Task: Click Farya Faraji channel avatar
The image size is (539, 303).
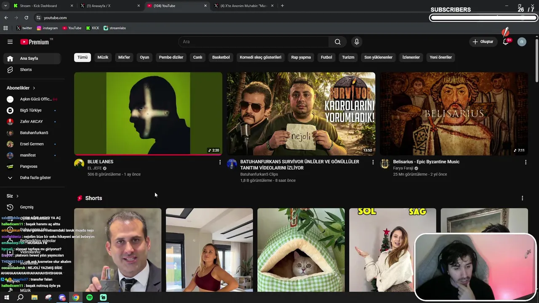Action: pyautogui.click(x=385, y=164)
